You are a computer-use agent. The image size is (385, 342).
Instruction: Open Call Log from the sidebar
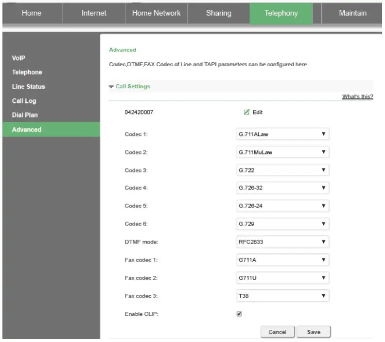pyautogui.click(x=24, y=101)
